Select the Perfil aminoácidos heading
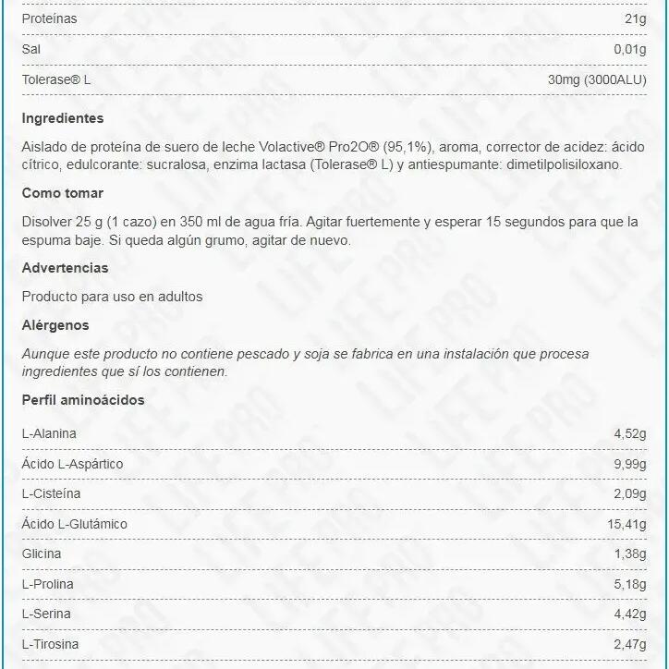This screenshot has width=669, height=669. (82, 400)
